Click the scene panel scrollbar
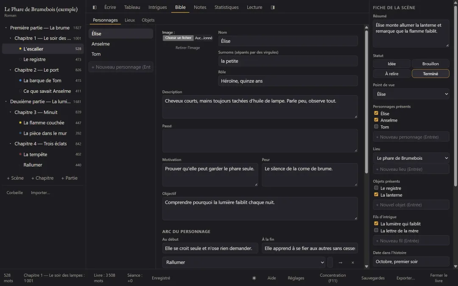This screenshot has height=286, width=458. (455, 96)
